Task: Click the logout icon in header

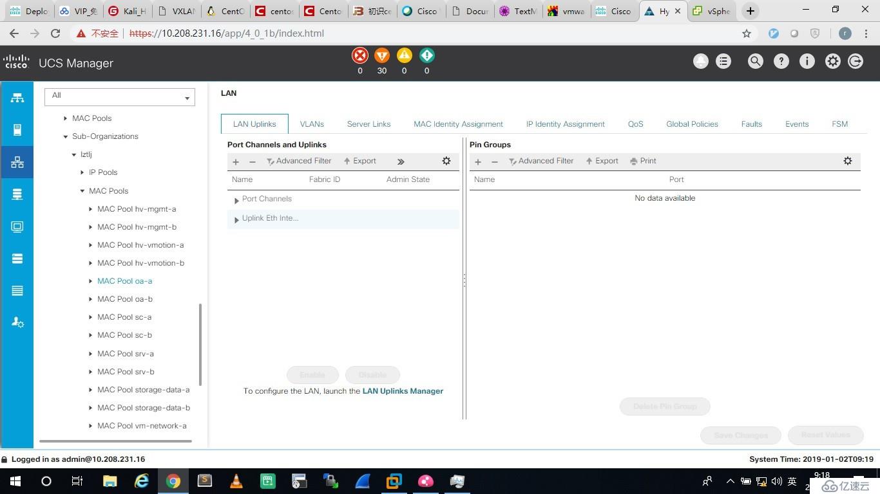Action: 856,61
